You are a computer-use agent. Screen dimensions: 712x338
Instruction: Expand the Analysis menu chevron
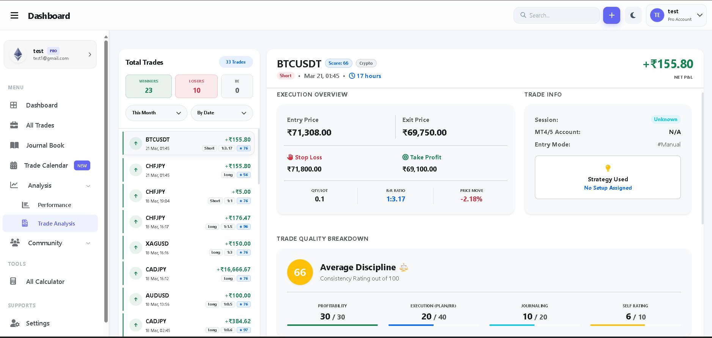[x=88, y=186]
